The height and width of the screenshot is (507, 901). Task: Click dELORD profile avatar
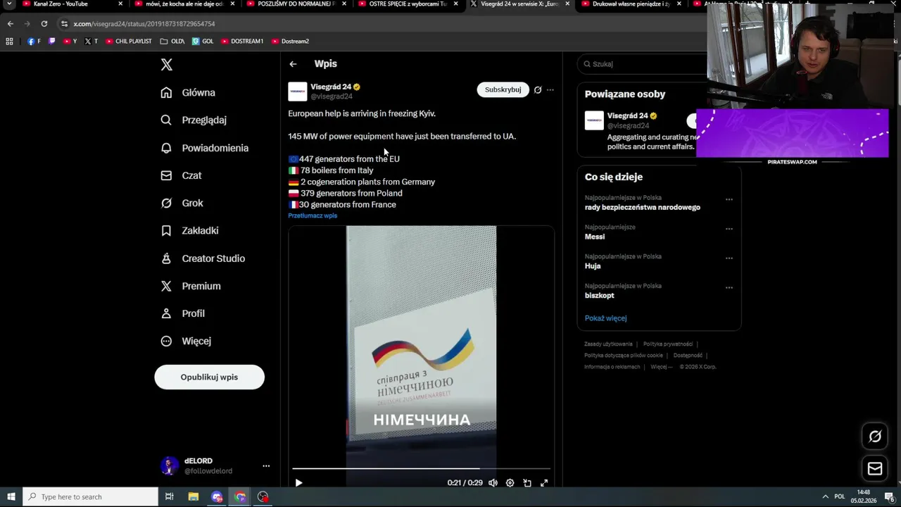(x=169, y=465)
